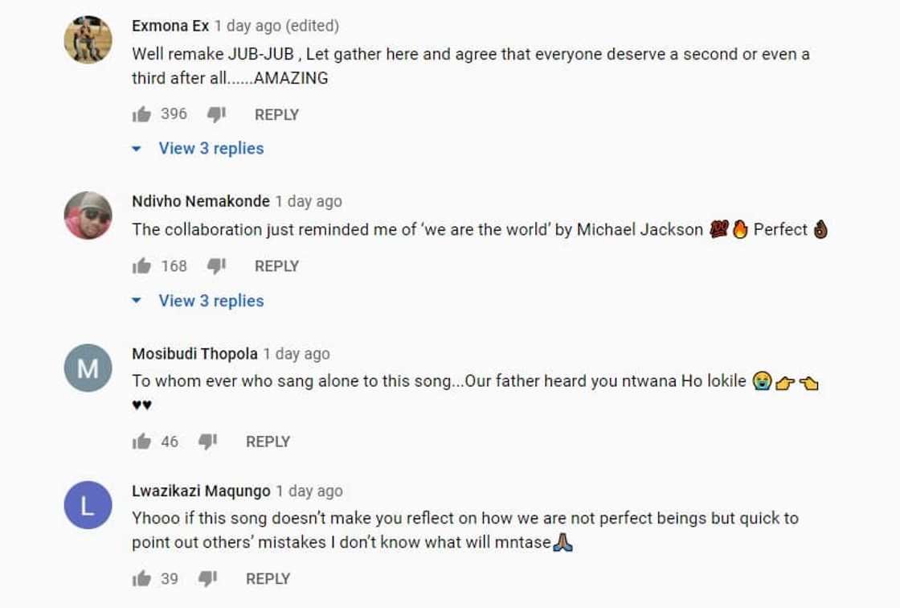900x608 pixels.
Task: Thumbs down Ndivho Nemakonde's comment
Action: 216,266
